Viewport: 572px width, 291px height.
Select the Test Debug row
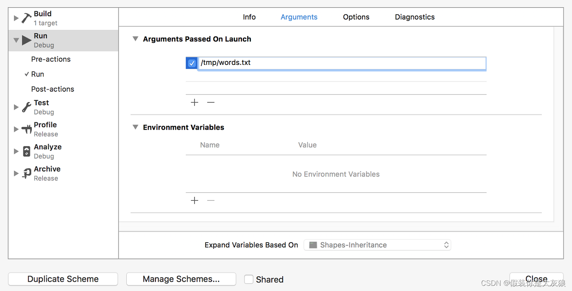point(63,107)
